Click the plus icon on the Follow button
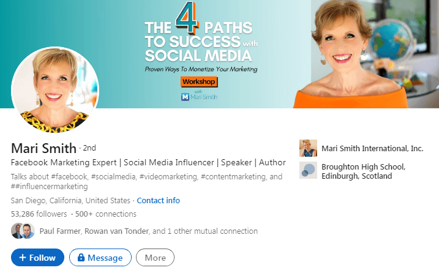The image size is (439, 273). [23, 257]
